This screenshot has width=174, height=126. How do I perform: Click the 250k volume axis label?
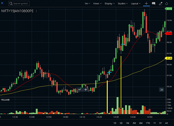(169, 99)
